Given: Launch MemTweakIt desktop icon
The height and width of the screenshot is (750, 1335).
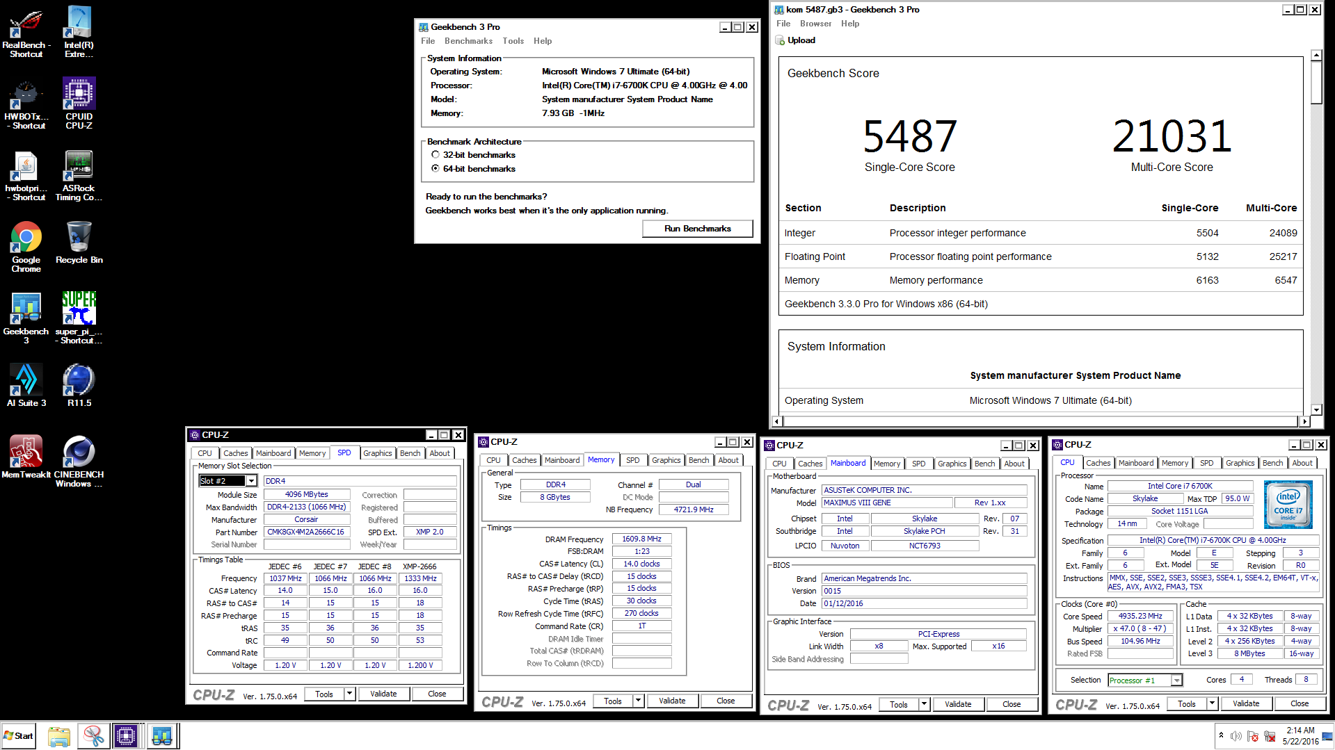Looking at the screenshot, I should click(x=26, y=457).
